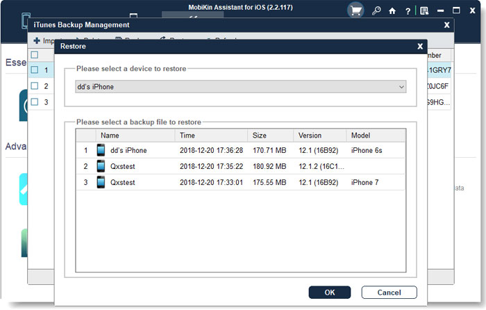This screenshot has height=310, width=486.
Task: Expand device list with the dropdown arrow
Action: pos(401,87)
